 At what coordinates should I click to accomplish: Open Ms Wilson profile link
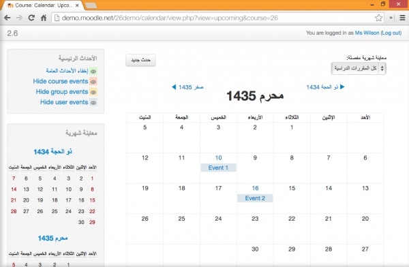click(367, 33)
